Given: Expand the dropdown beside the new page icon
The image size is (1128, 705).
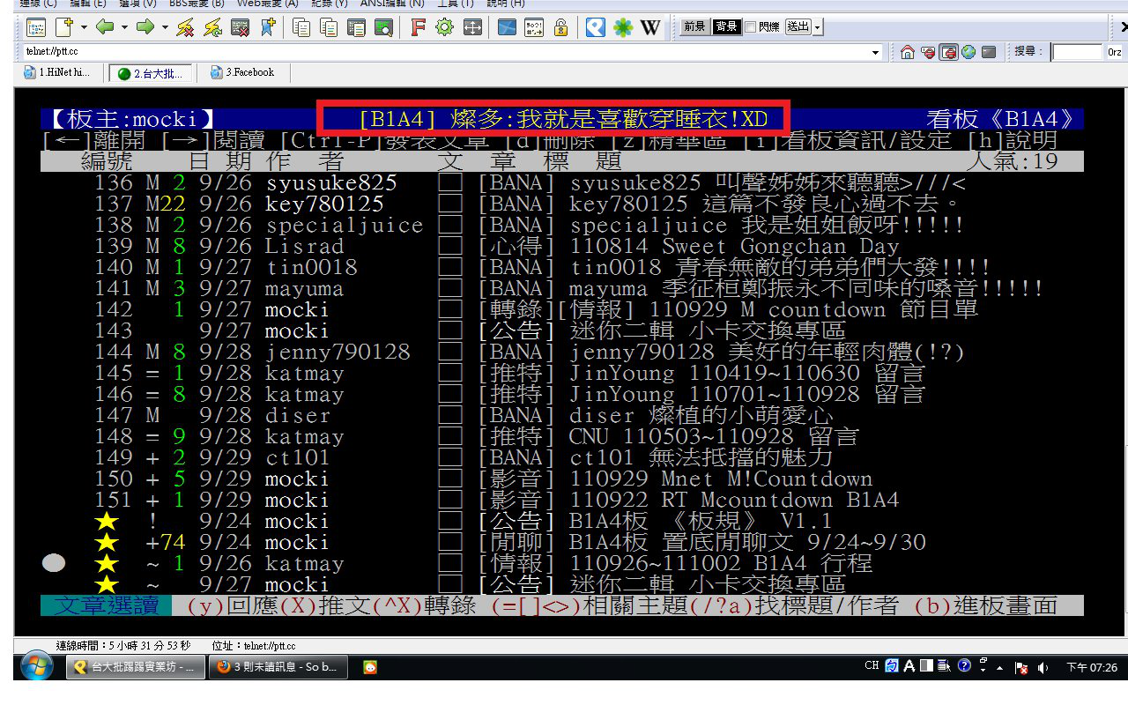Looking at the screenshot, I should coord(84,27).
